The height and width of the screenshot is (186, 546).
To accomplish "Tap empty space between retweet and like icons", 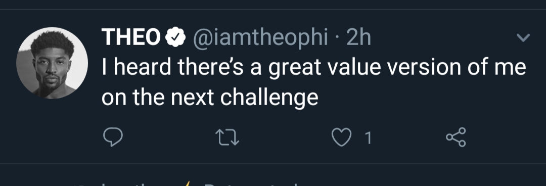I will click(x=285, y=137).
